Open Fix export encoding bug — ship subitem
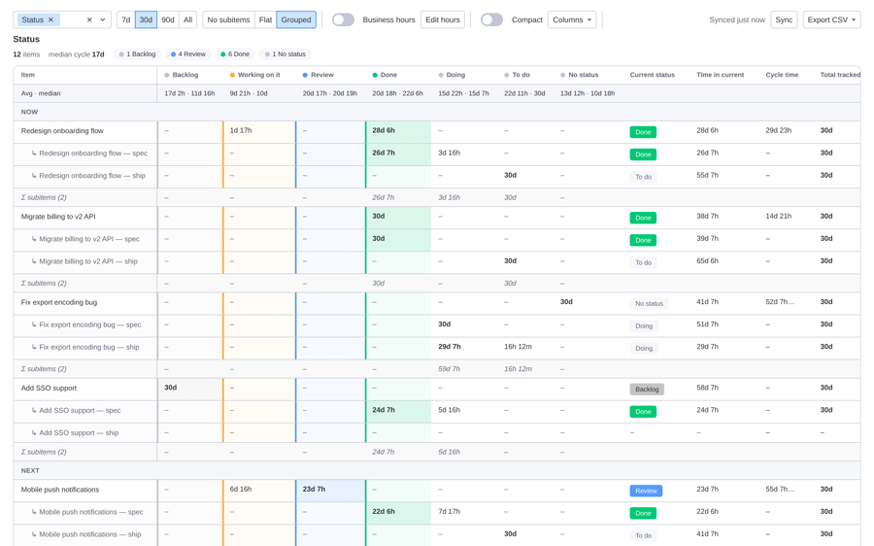 (89, 348)
